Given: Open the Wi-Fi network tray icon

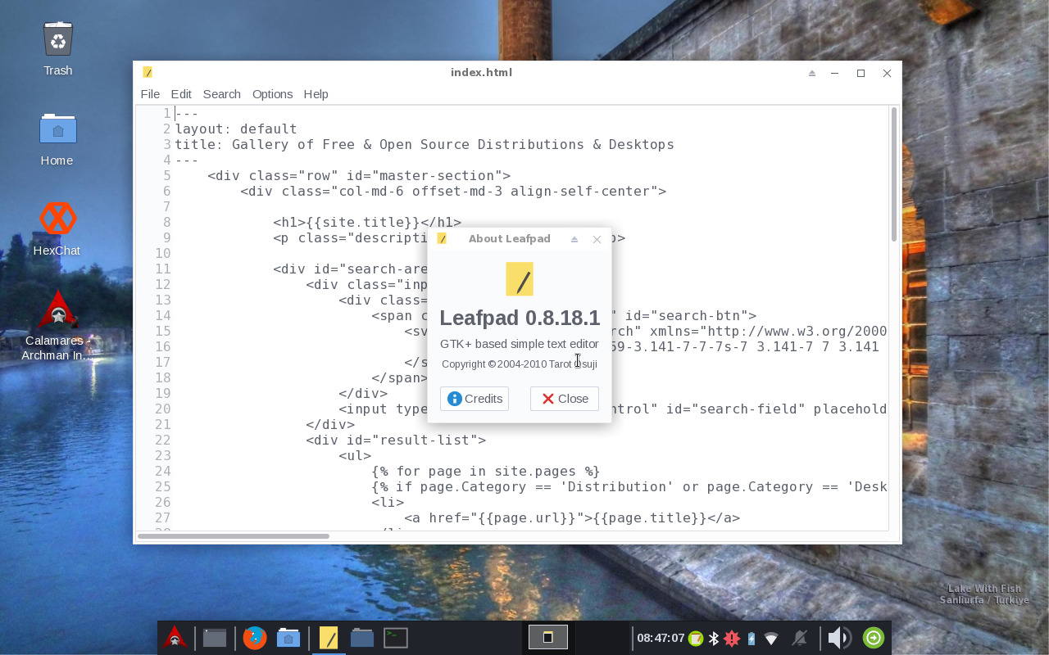Looking at the screenshot, I should click(771, 637).
